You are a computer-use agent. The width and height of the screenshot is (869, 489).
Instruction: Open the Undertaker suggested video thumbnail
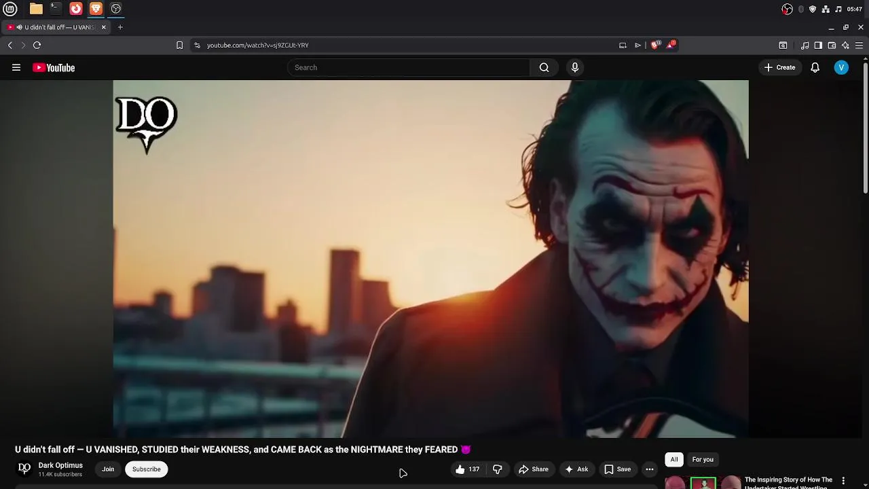[x=703, y=483]
